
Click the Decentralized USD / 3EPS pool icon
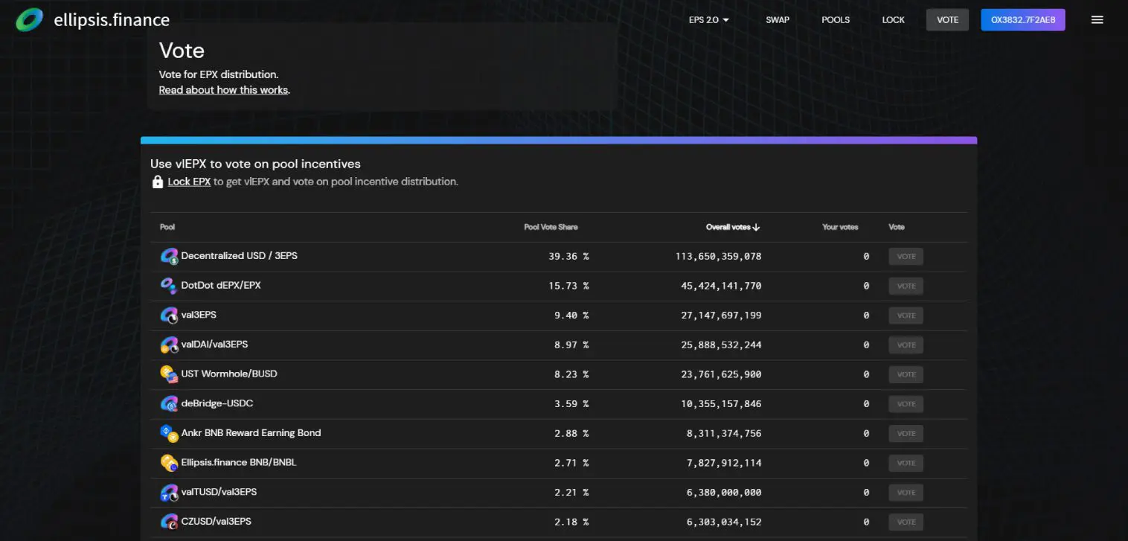[170, 256]
